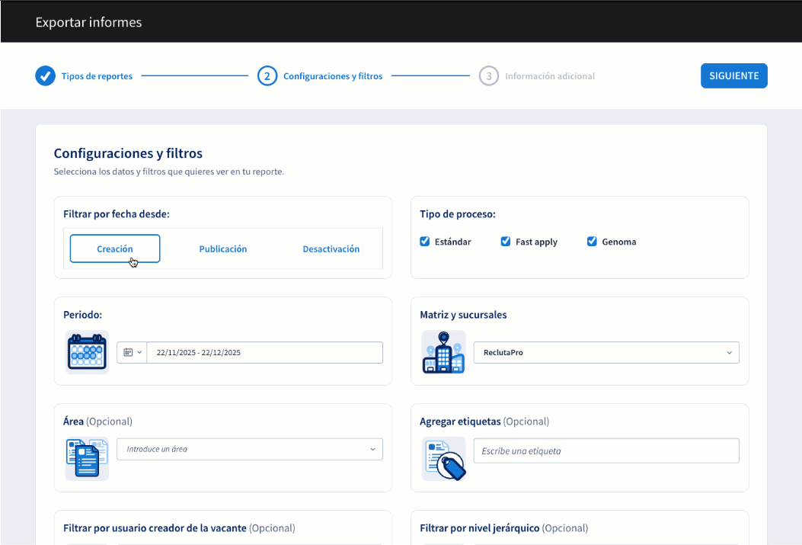This screenshot has width=802, height=545.
Task: Disable the Genoma checkbox
Action: pos(592,242)
